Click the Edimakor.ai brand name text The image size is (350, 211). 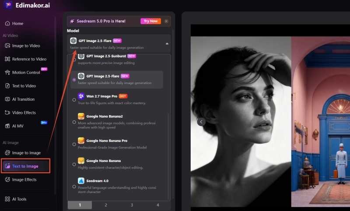[x=33, y=5]
